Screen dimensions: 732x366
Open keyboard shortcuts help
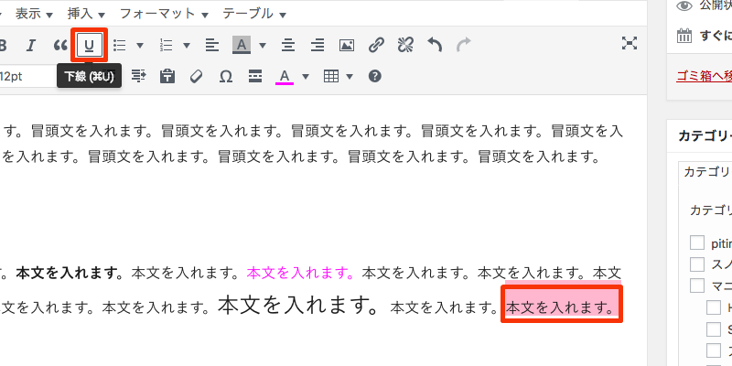375,76
